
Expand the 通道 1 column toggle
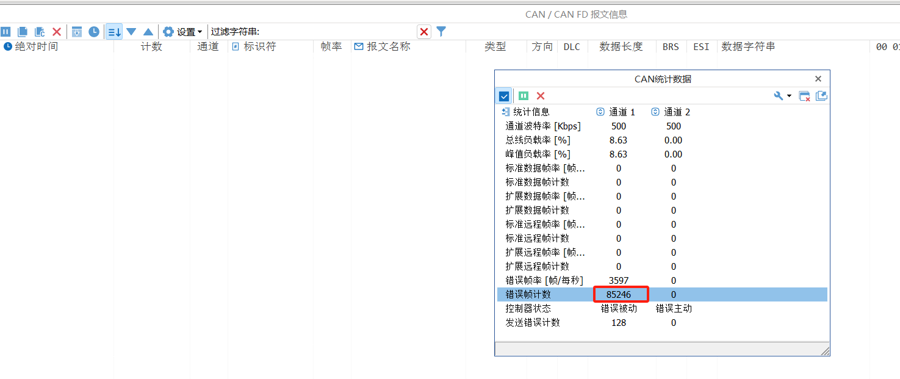(x=600, y=112)
